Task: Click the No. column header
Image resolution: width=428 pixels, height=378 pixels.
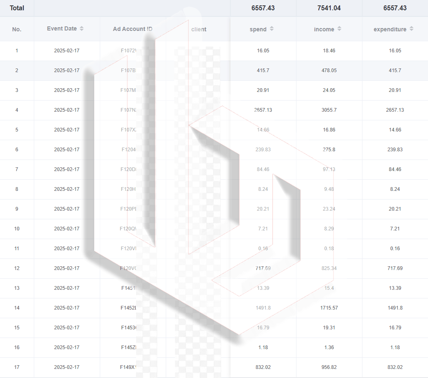Action: [x=16, y=29]
